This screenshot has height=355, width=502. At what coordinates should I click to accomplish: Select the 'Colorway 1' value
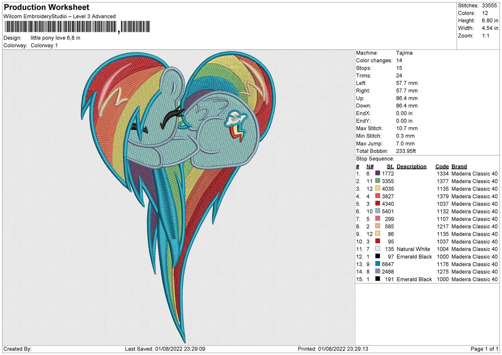tap(44, 45)
